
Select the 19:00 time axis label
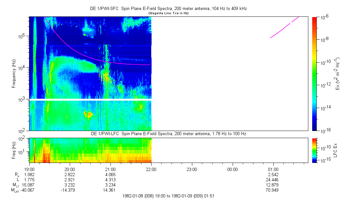pos(29,169)
